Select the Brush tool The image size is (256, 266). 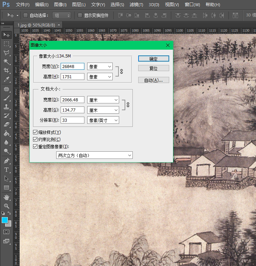tap(6, 98)
